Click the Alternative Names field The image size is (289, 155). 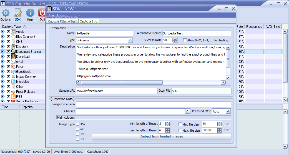(197, 33)
